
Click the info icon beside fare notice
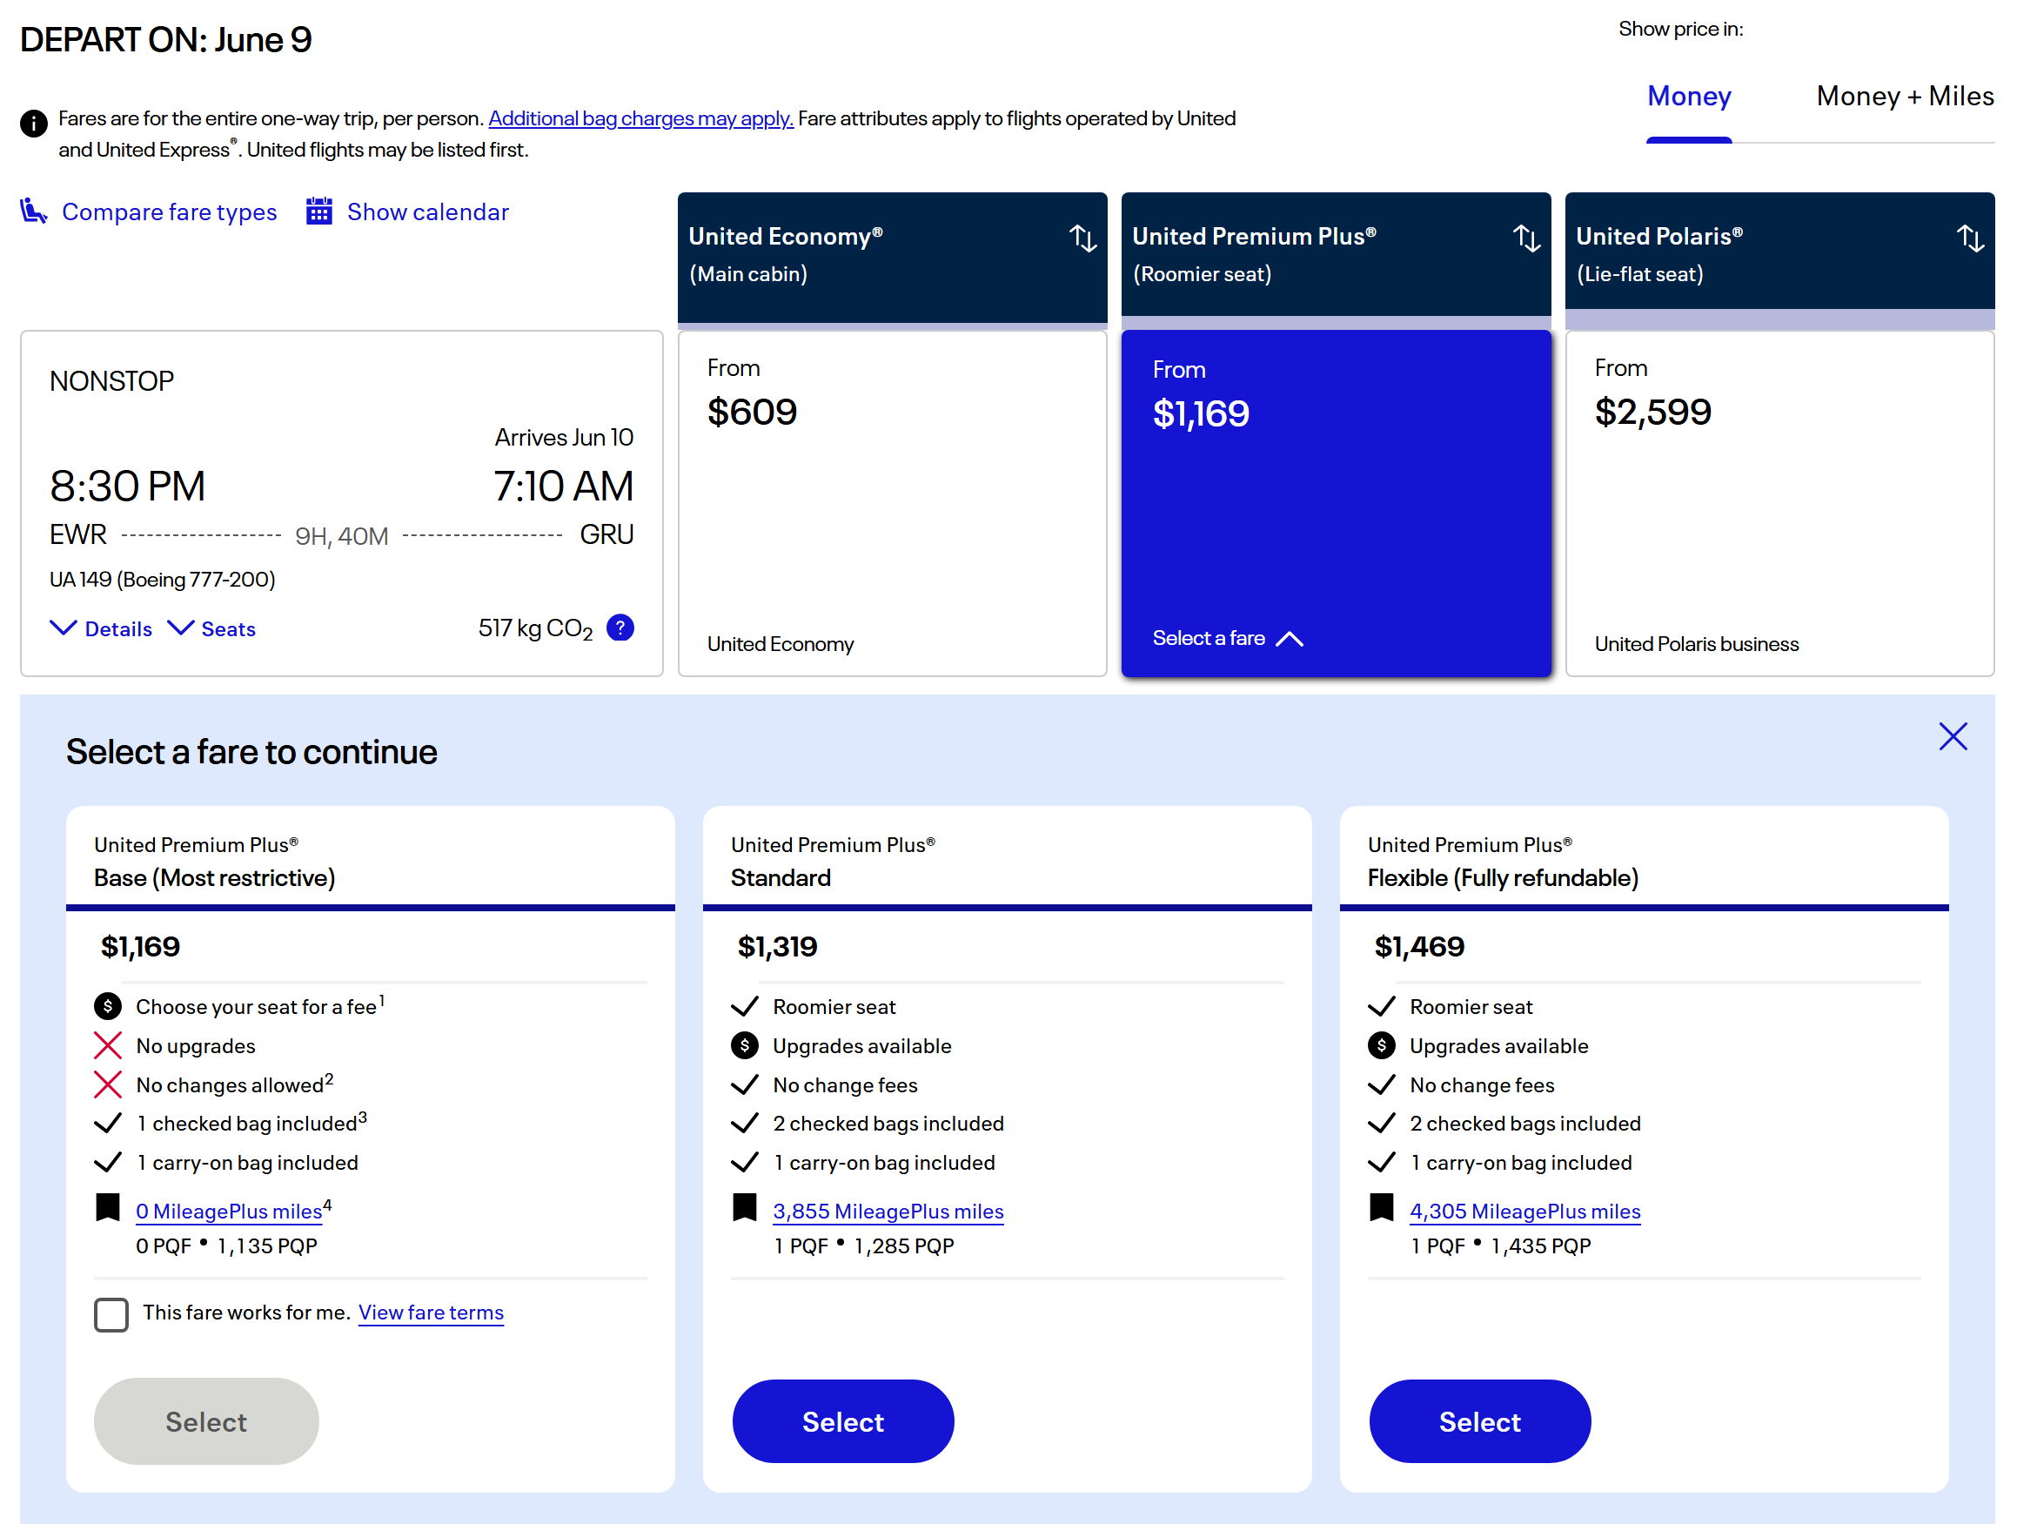[34, 123]
